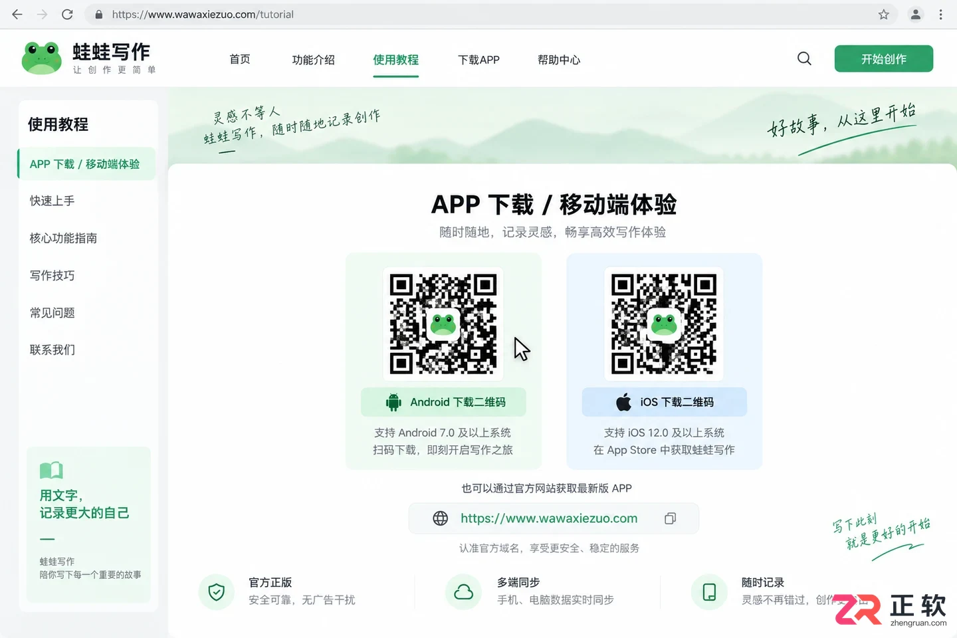Click the lock icon in the address bar

click(99, 15)
